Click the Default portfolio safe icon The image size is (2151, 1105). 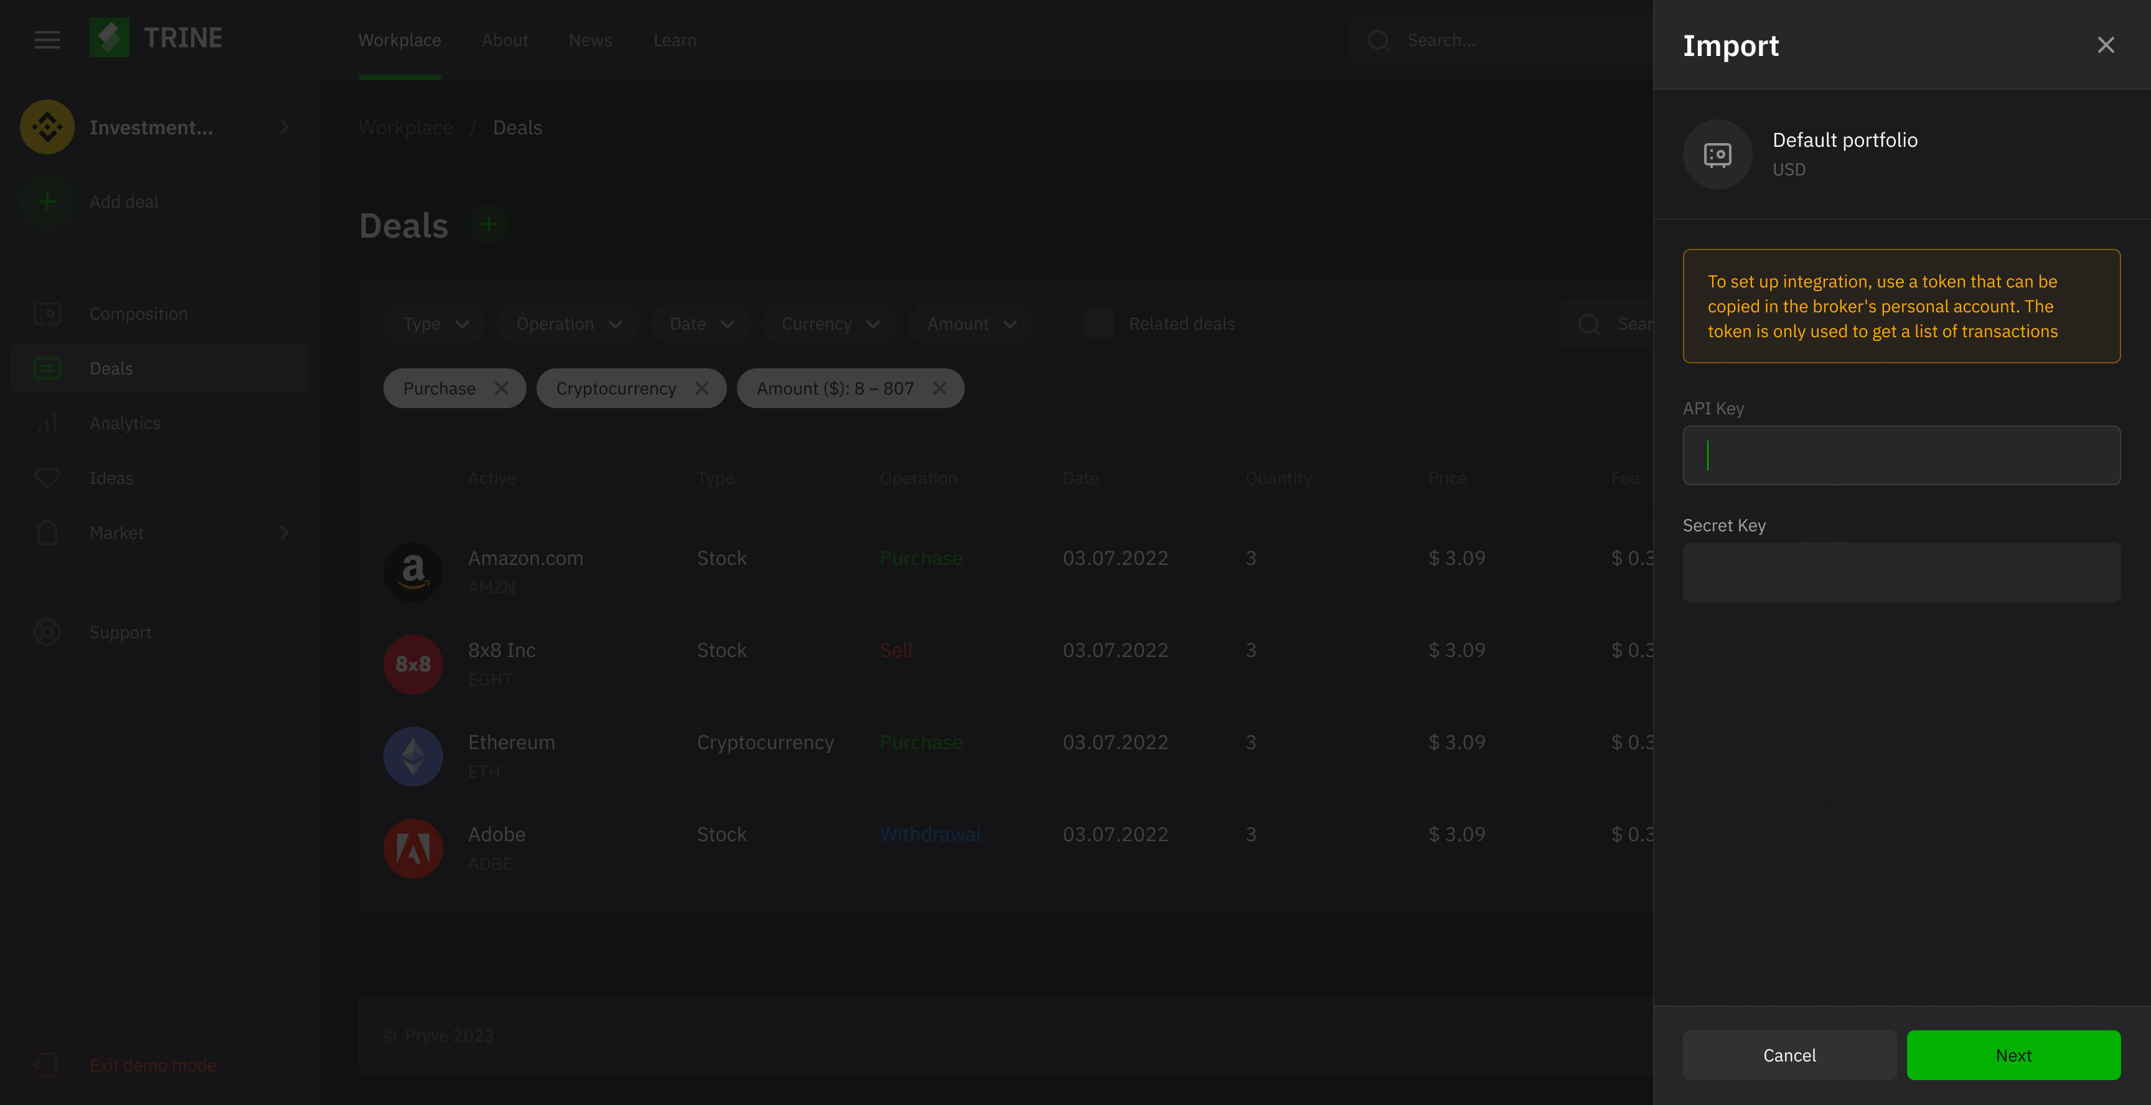(x=1717, y=154)
